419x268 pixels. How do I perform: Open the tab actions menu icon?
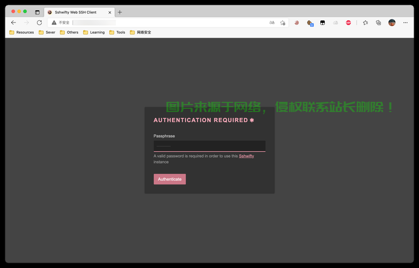(x=38, y=12)
